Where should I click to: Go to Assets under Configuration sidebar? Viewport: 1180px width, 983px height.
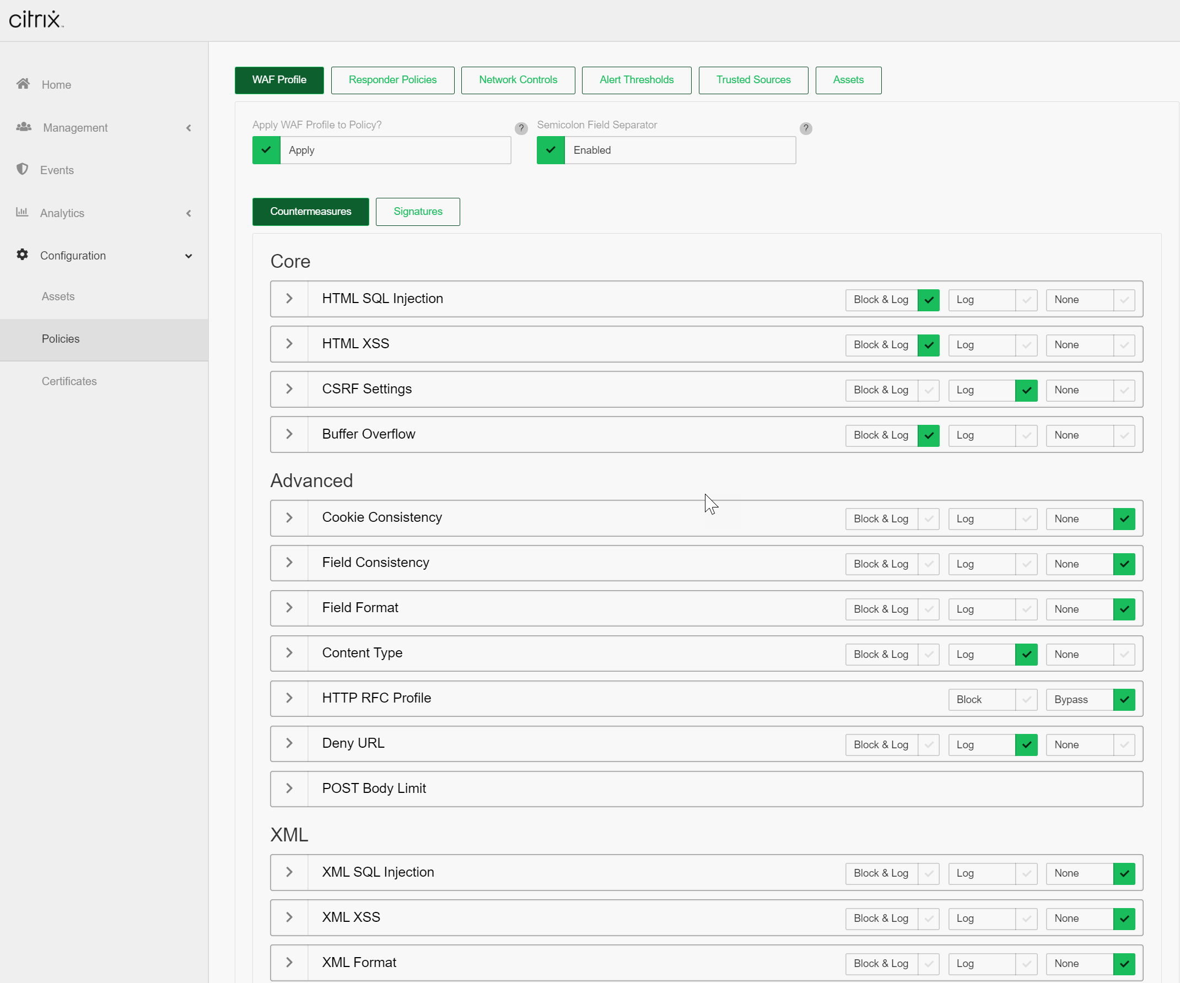58,296
